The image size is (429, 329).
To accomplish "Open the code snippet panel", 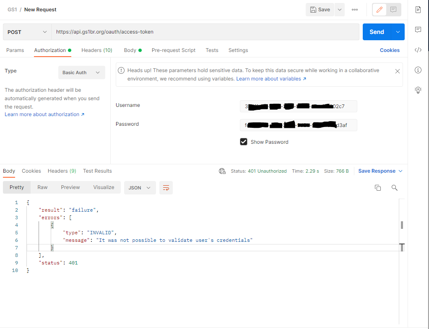I will point(418,50).
